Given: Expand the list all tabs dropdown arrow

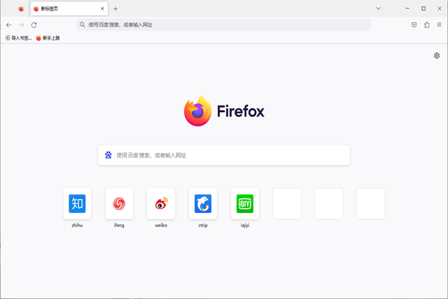Looking at the screenshot, I should (x=379, y=9).
